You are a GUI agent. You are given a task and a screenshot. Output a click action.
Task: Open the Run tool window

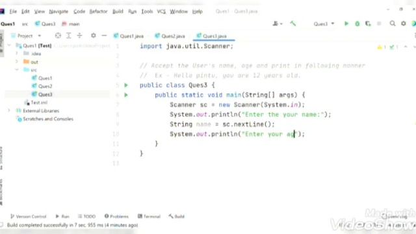(x=62, y=216)
